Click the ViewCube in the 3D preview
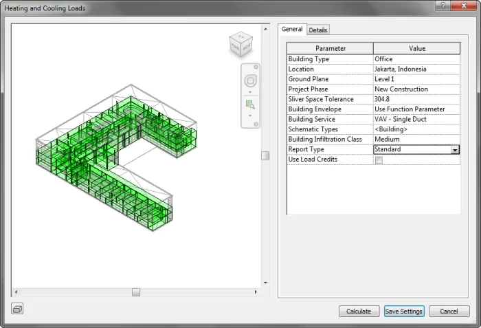481x328 pixels. [240, 46]
